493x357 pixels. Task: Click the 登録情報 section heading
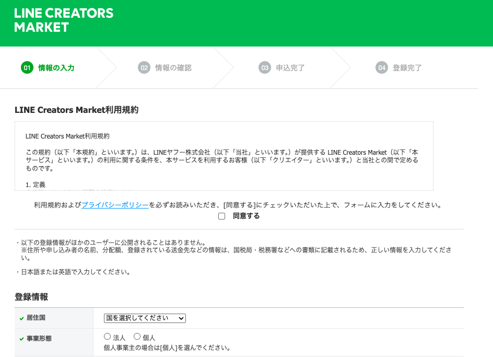pos(31,297)
